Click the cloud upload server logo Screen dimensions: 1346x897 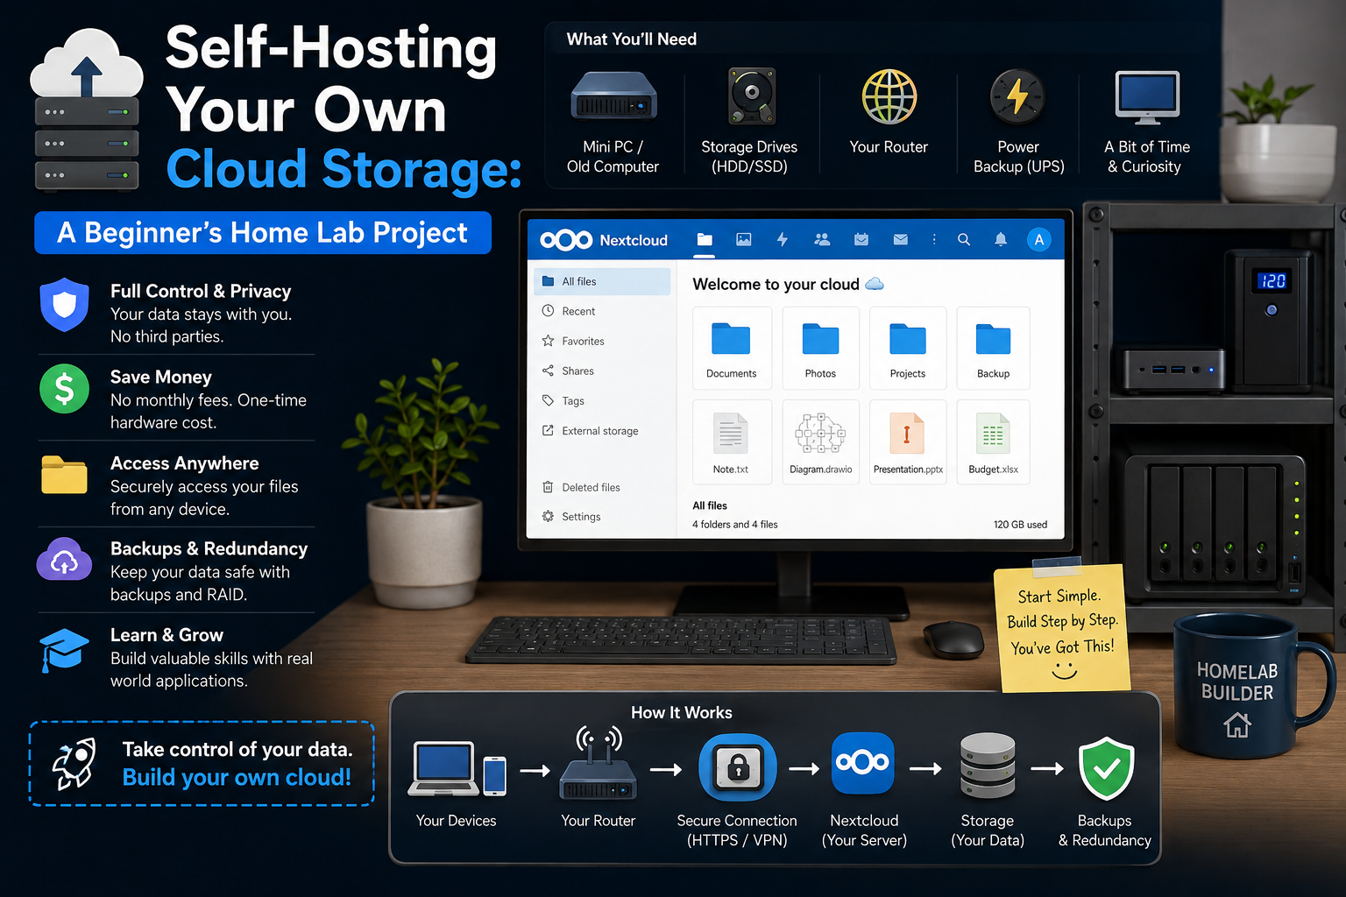coord(87,109)
